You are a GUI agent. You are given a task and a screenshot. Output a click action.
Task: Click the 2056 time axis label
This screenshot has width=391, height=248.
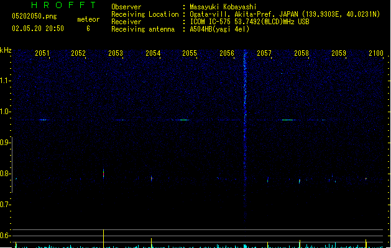point(227,53)
